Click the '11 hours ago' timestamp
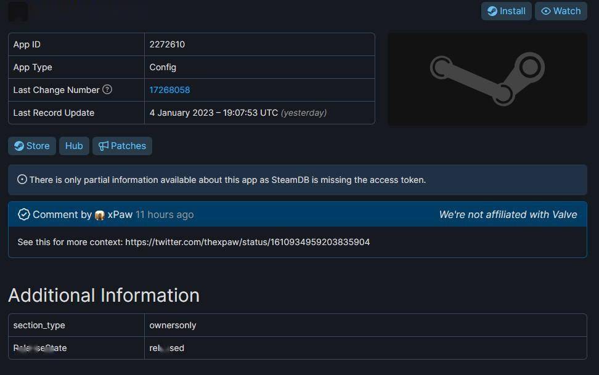This screenshot has width=599, height=375. point(165,215)
